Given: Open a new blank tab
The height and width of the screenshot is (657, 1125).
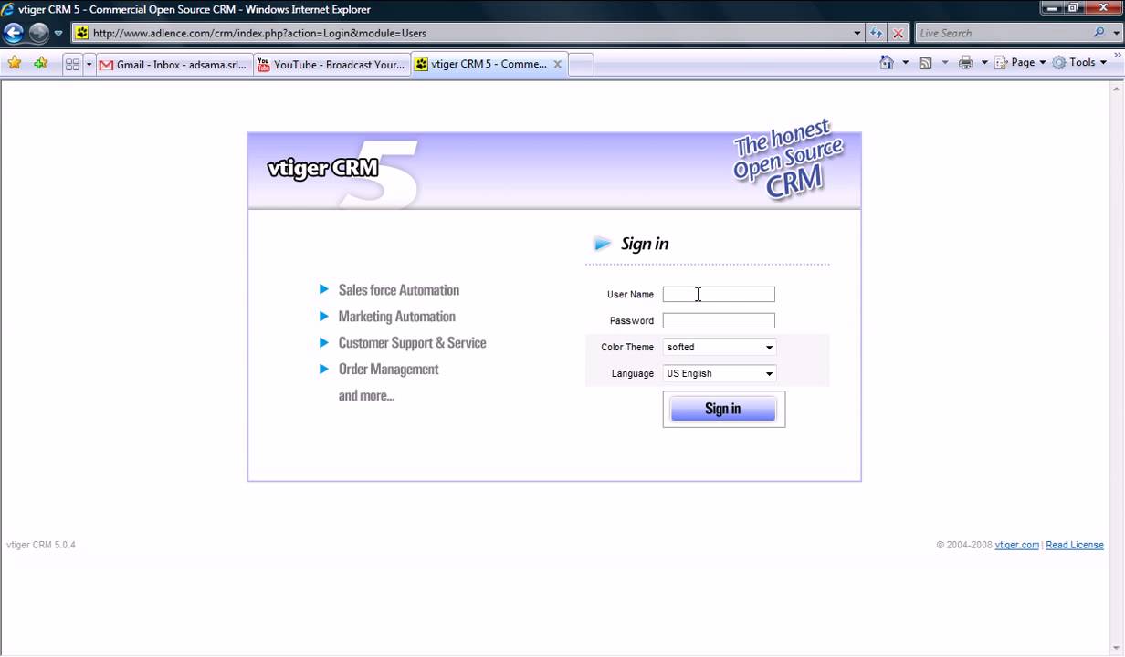Looking at the screenshot, I should [581, 64].
